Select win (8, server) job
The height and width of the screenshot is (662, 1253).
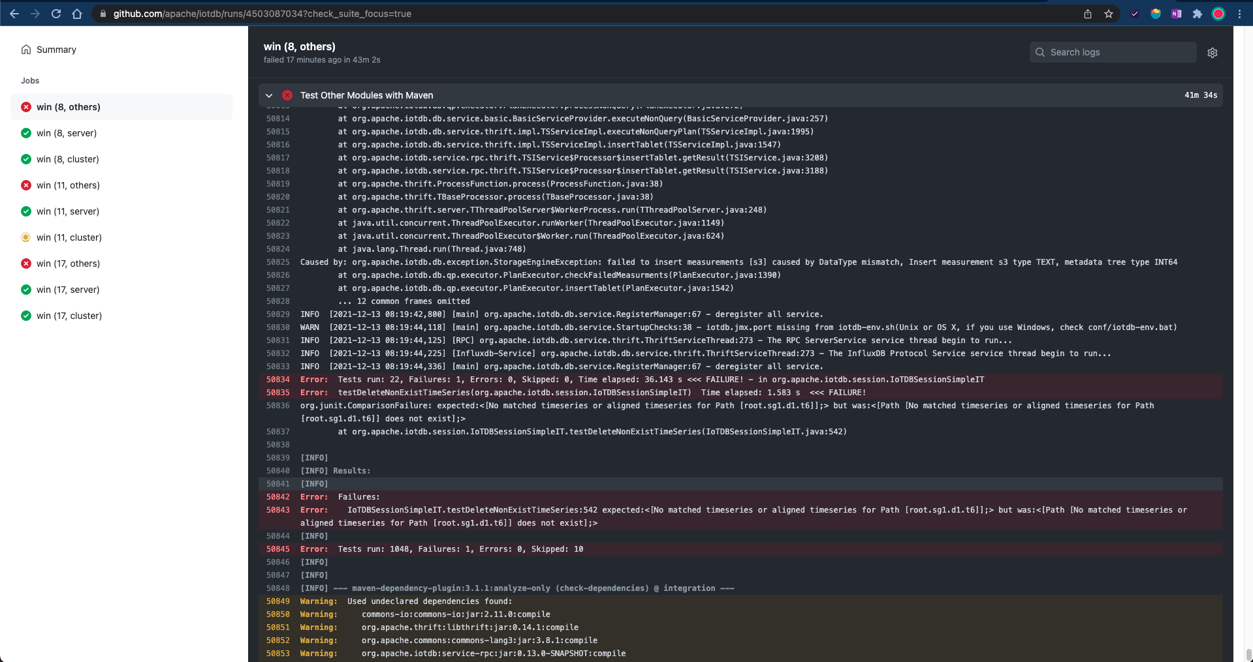[121, 133]
